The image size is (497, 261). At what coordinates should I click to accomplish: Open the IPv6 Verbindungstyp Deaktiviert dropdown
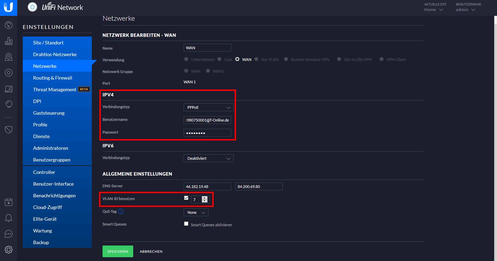pos(208,158)
